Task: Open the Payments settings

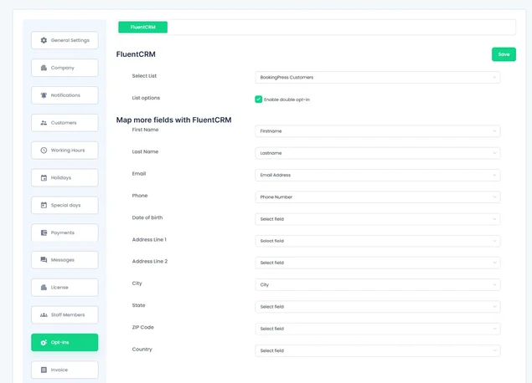Action: pos(65,232)
